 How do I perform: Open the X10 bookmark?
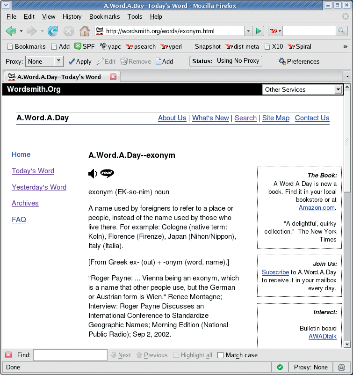point(274,46)
